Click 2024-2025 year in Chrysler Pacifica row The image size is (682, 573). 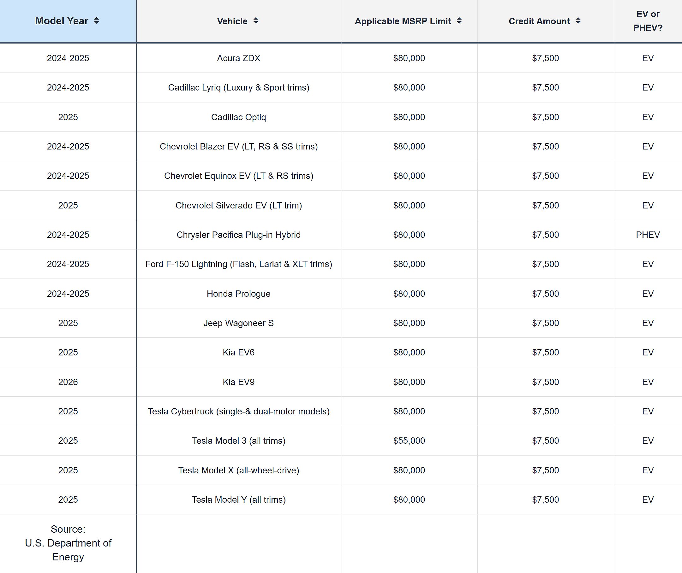68,235
